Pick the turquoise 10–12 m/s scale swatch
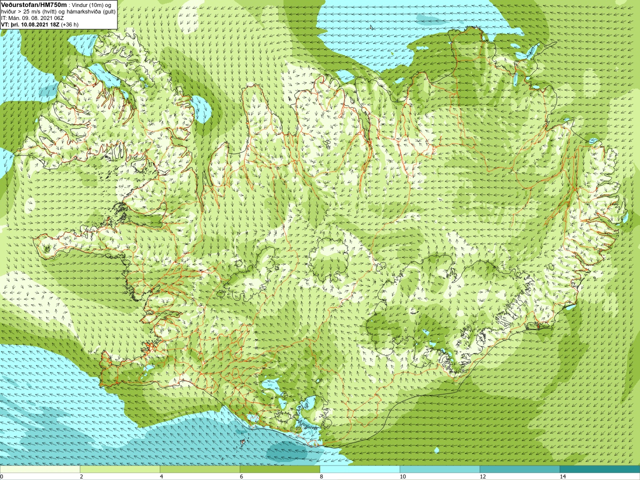This screenshot has height=480, width=640. pyautogui.click(x=440, y=469)
